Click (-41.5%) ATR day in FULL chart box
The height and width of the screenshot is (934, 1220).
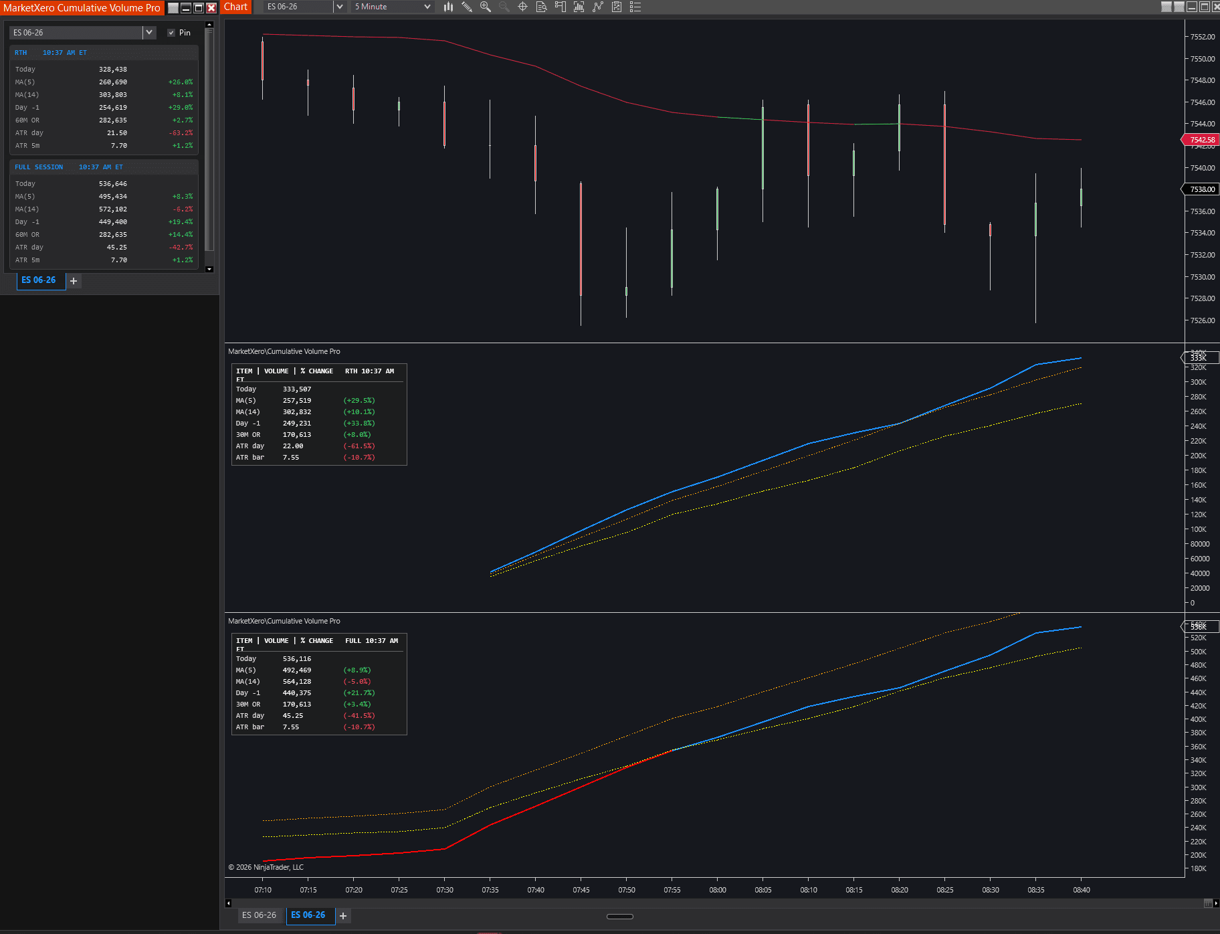coord(359,716)
